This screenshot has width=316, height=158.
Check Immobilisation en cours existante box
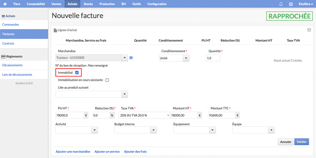(x=107, y=80)
